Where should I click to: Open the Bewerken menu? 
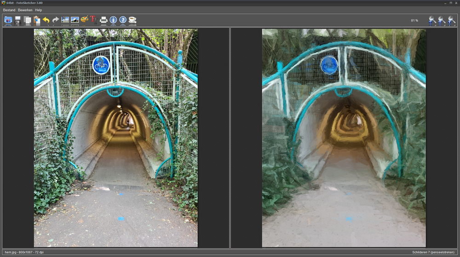tap(25, 10)
